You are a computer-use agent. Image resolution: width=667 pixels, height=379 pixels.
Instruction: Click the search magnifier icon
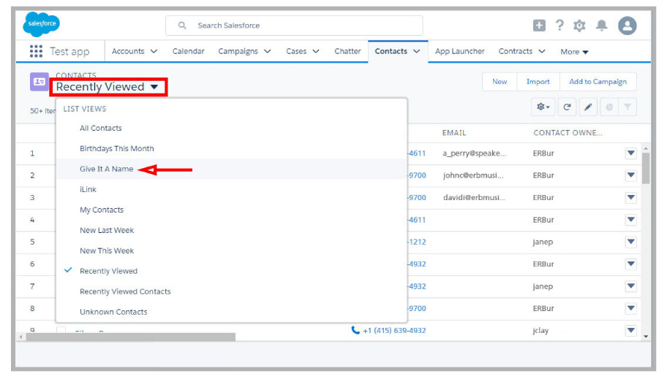[182, 26]
